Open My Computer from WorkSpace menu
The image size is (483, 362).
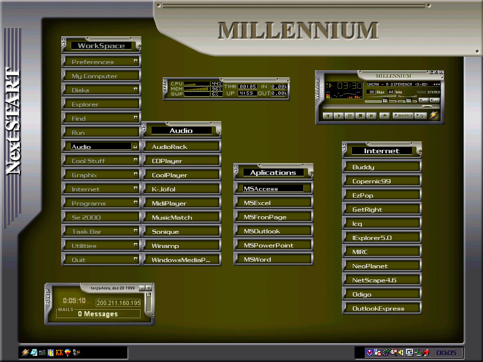coord(101,76)
